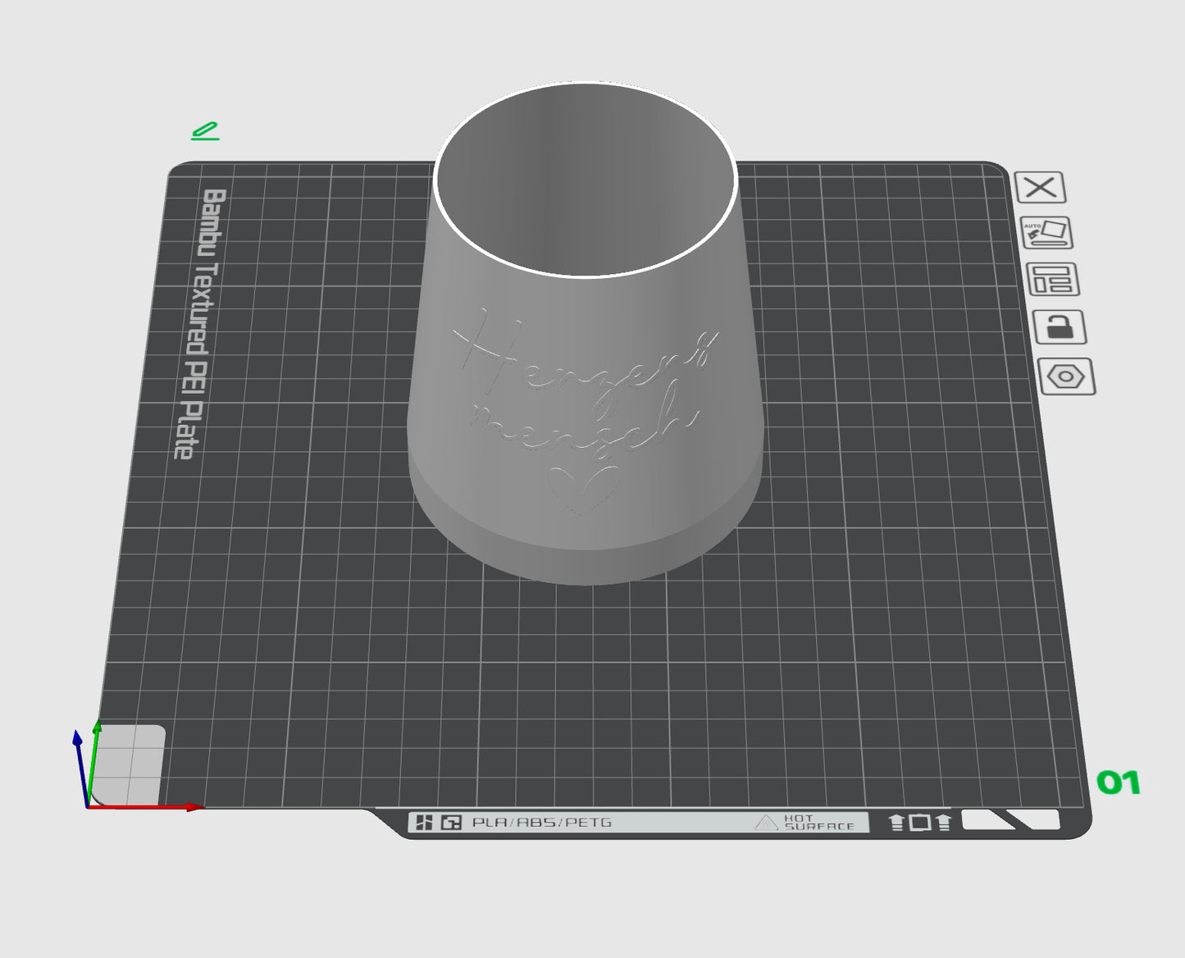Click the auto-orient plate icon

tap(1046, 233)
